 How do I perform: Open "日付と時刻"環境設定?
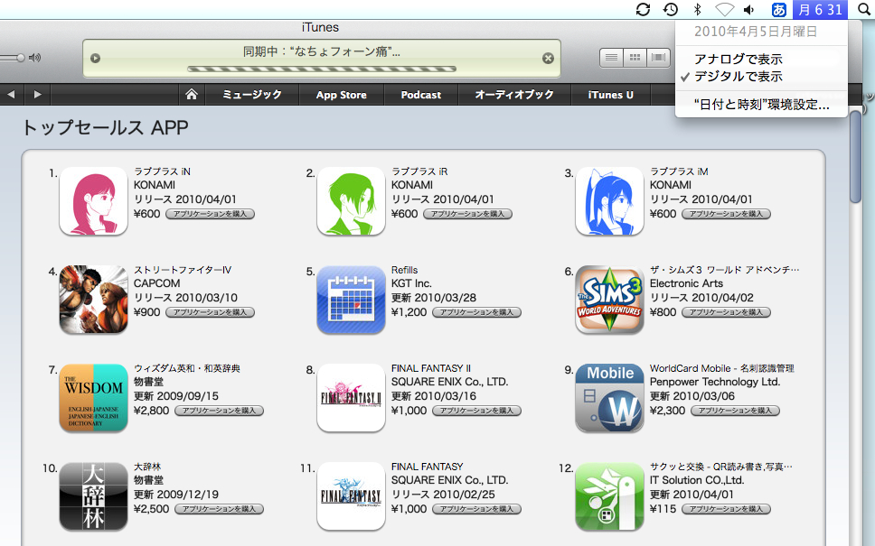tap(761, 105)
